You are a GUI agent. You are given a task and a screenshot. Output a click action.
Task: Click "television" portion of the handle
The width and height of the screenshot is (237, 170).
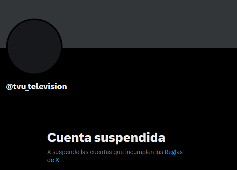(x=47, y=87)
